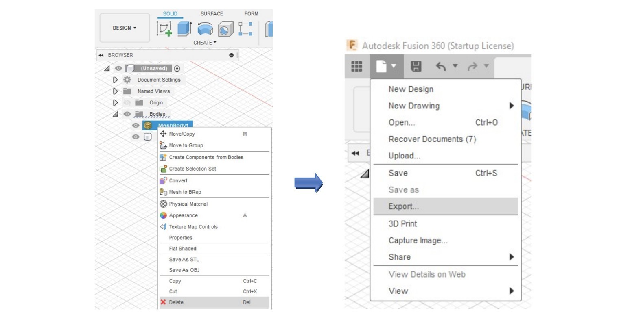This screenshot has width=643, height=321.
Task: Switch to the SURFACE tab
Action: 212,14
